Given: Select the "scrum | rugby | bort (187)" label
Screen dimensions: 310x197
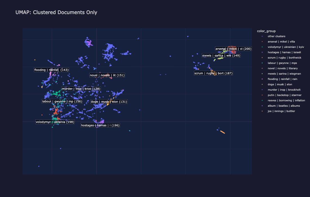Looking at the screenshot, I should tap(213, 73).
